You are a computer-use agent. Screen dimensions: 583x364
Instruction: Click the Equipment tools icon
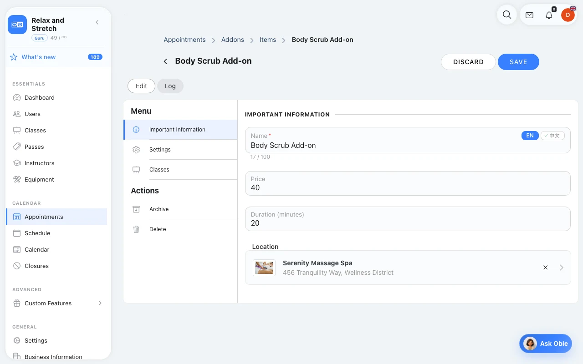(x=17, y=179)
